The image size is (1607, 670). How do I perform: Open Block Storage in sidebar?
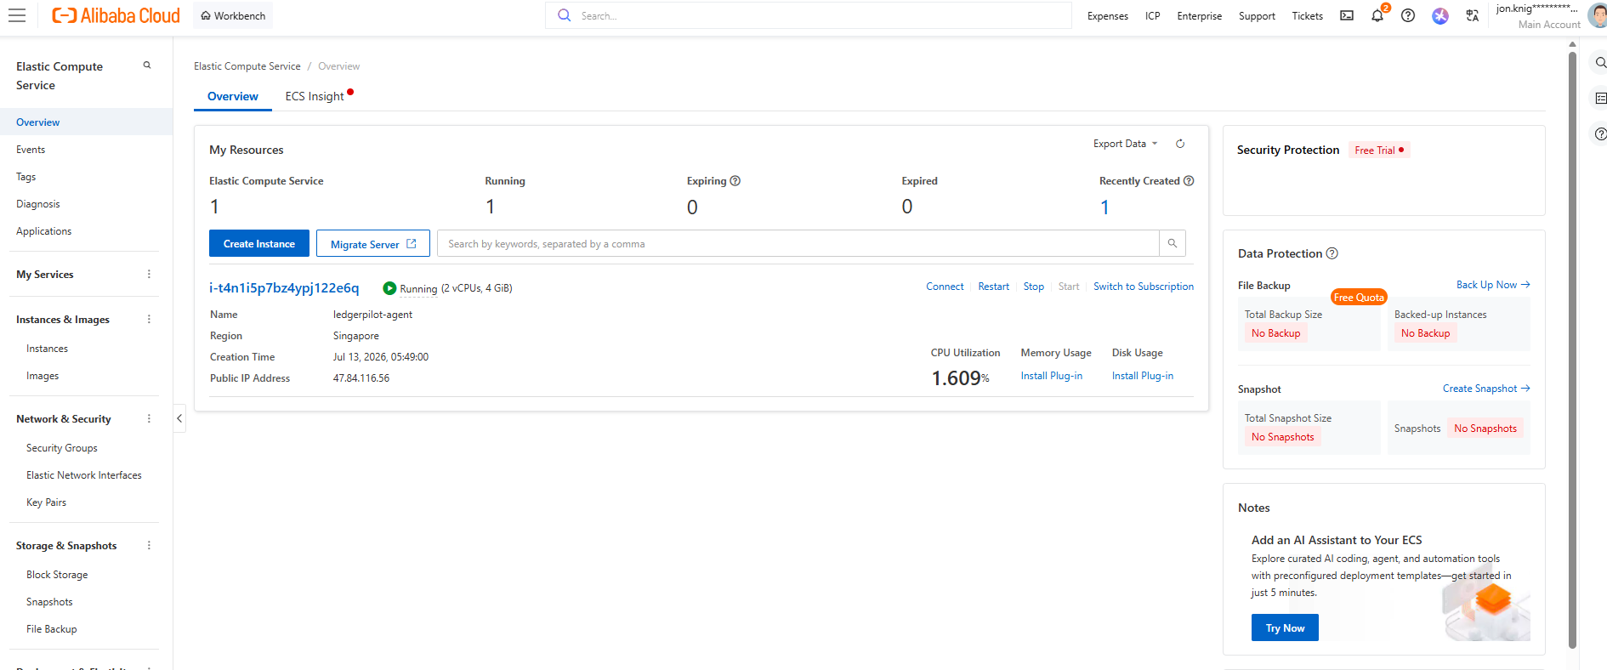(57, 575)
